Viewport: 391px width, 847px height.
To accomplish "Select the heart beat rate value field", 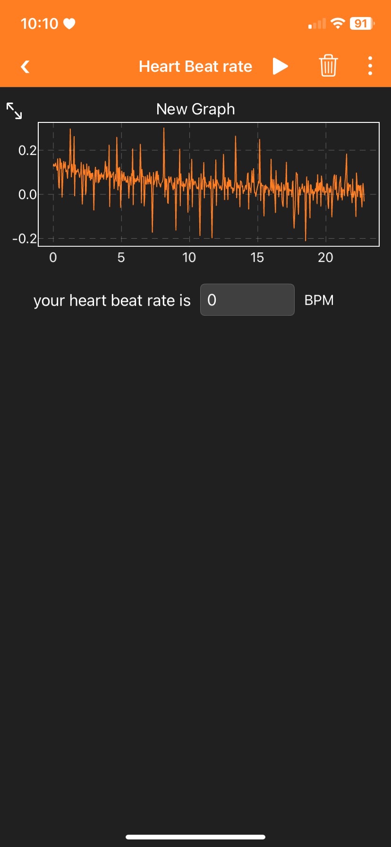I will click(x=247, y=300).
